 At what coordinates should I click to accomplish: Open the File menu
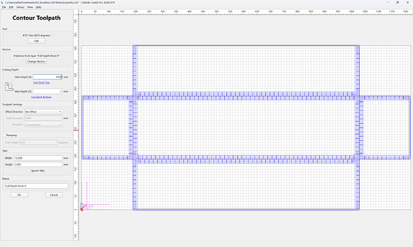[4, 7]
